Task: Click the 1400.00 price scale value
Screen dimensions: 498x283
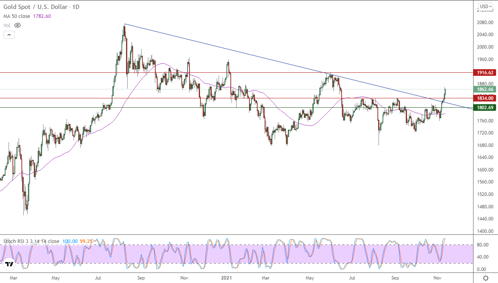Action: click(486, 231)
